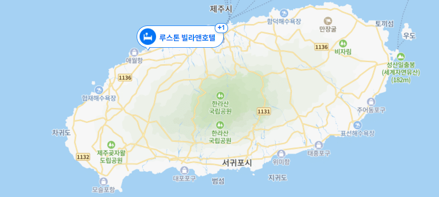Viewport: 439px width, 197px height.
Task: Select the 함덕해수욕장 beach icon
Action: pos(284,13)
